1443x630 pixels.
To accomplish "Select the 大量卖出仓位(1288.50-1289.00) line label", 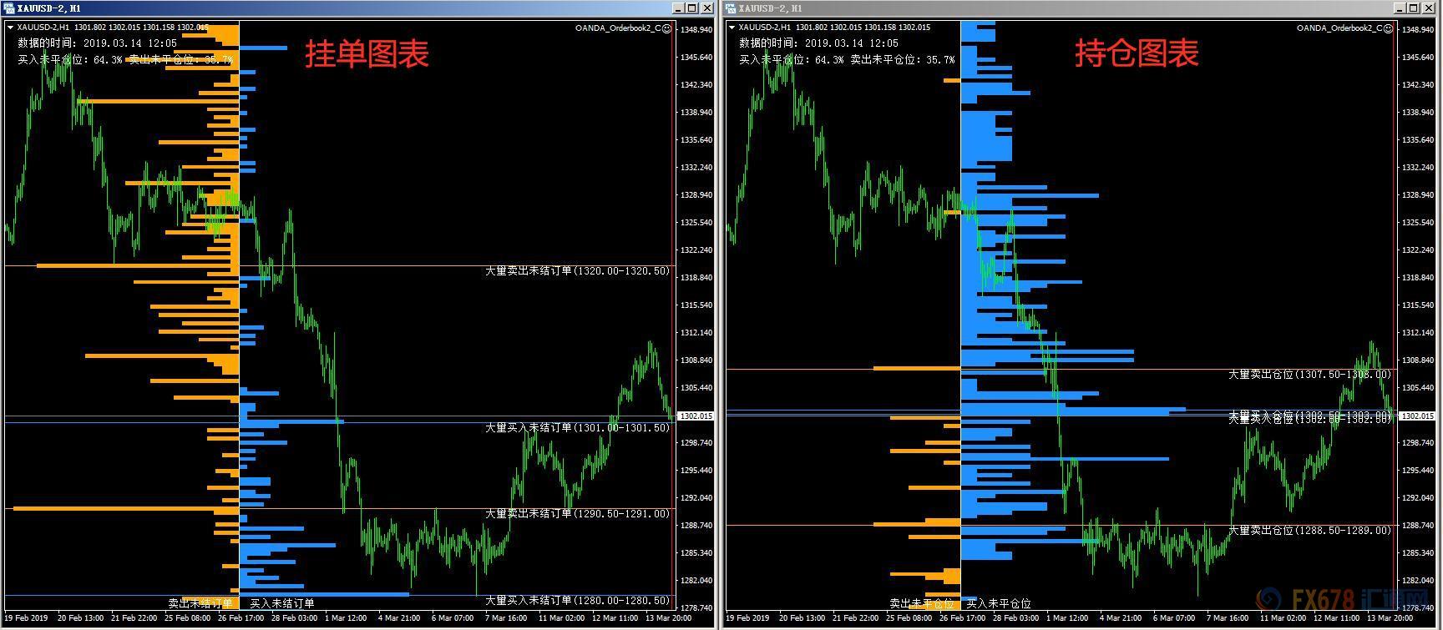I will pyautogui.click(x=1309, y=531).
